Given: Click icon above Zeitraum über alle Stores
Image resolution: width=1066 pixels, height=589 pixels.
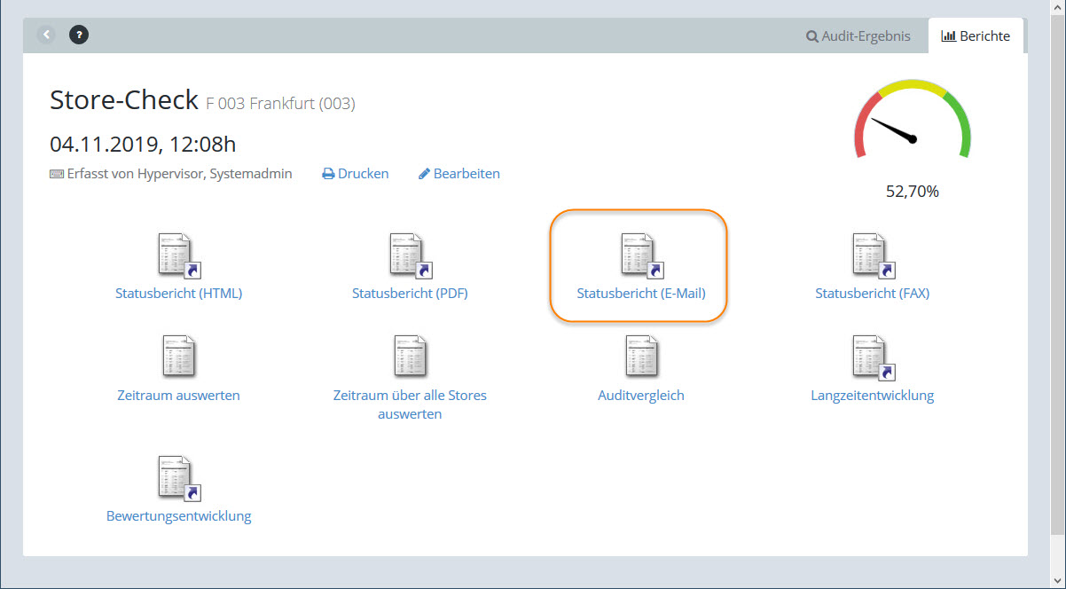Looking at the screenshot, I should point(410,357).
